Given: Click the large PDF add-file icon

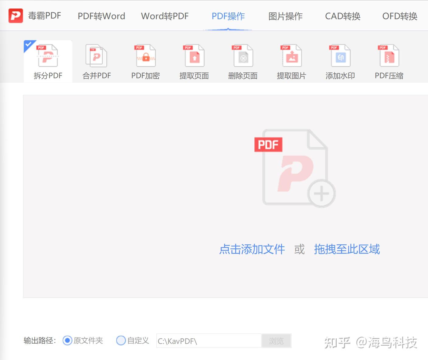Looking at the screenshot, I should [x=295, y=168].
